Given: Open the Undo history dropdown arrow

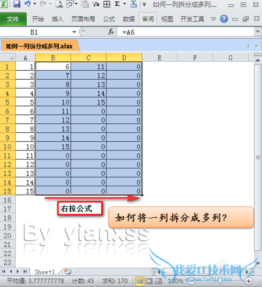Looking at the screenshot, I should pyautogui.click(x=35, y=4).
